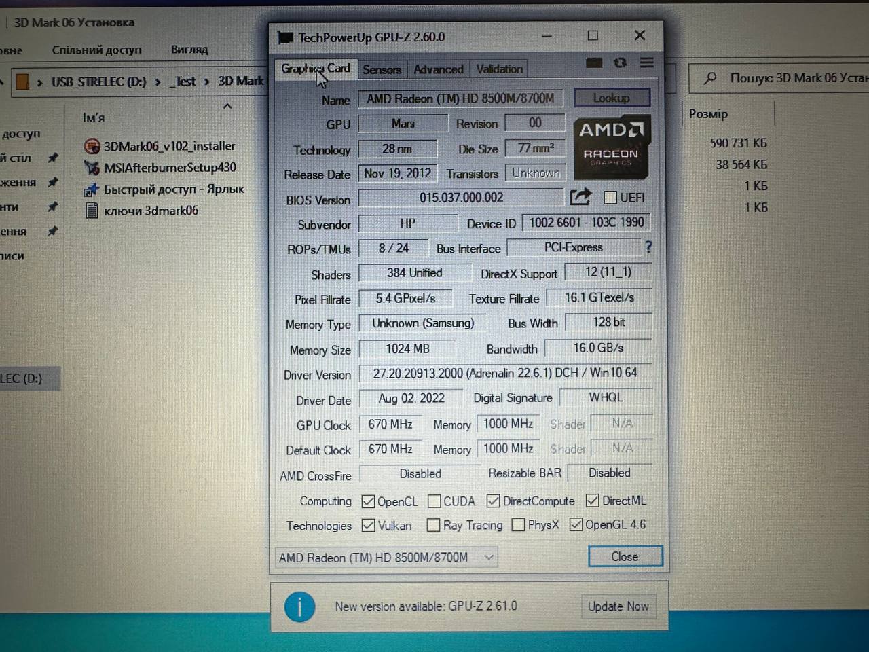Viewport: 869px width, 652px height.
Task: Toggle the CUDA checkbox
Action: tap(434, 501)
